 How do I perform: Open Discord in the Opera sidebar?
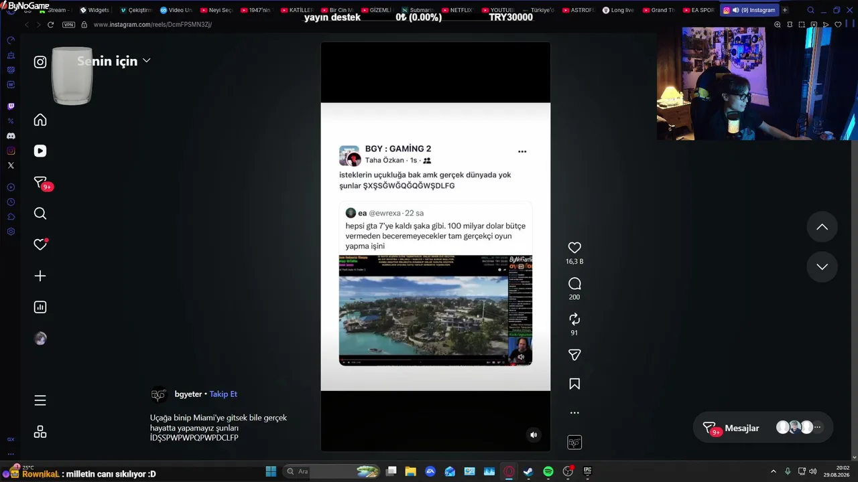pyautogui.click(x=11, y=136)
